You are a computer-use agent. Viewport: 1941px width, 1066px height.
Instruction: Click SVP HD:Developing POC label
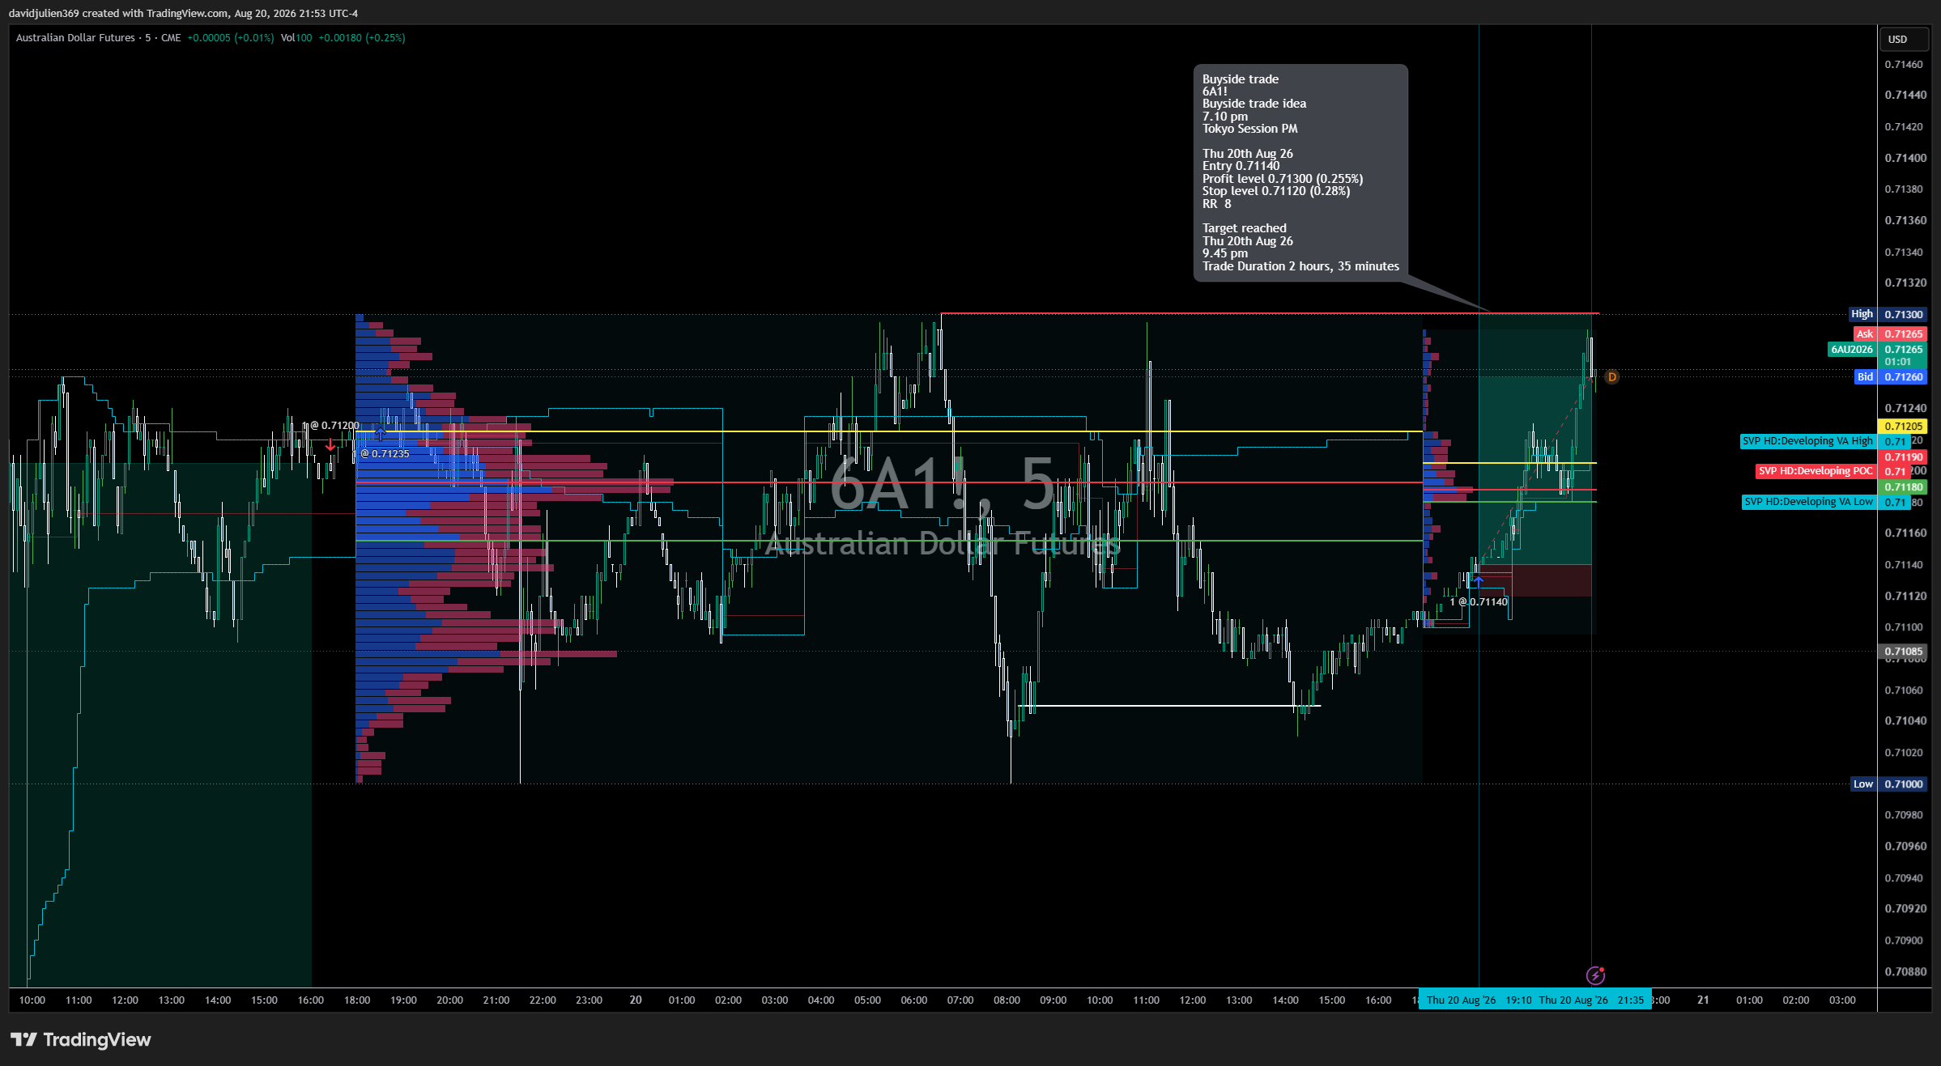point(1815,471)
